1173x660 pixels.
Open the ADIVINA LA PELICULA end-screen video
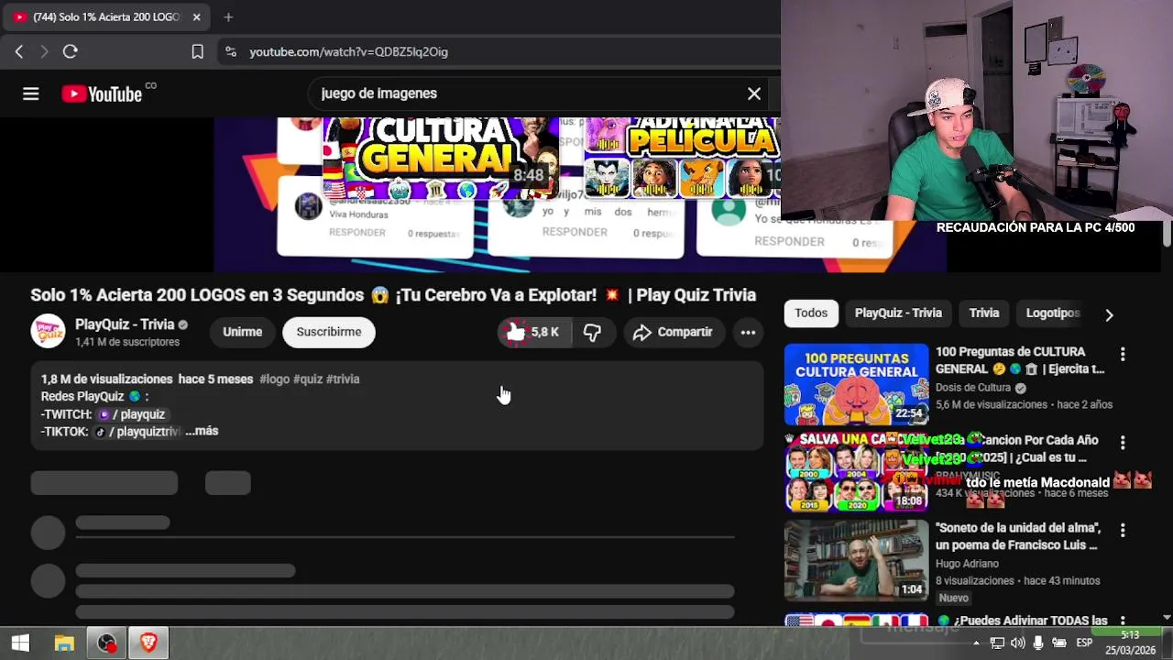point(683,158)
